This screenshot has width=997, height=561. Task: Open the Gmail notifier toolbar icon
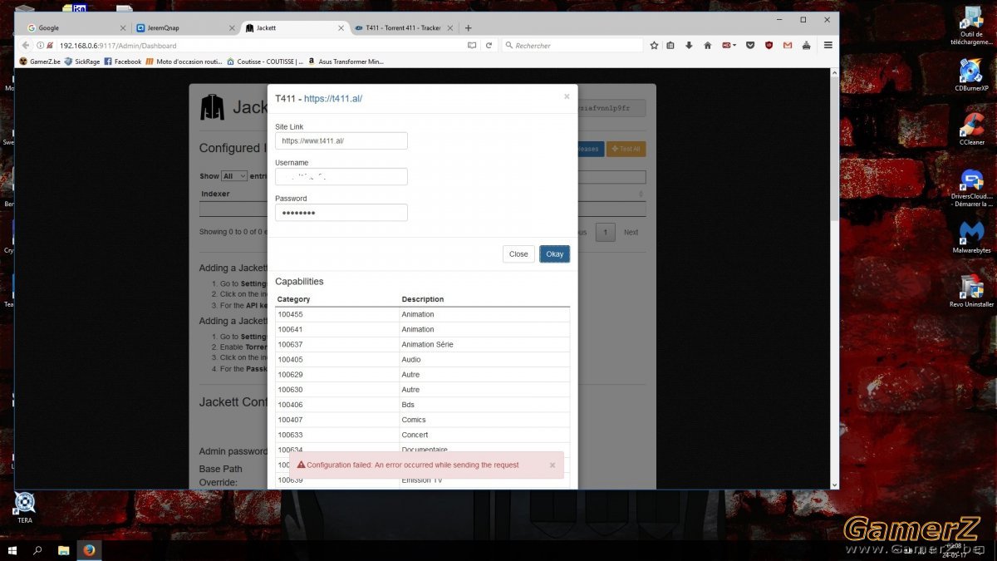788,46
